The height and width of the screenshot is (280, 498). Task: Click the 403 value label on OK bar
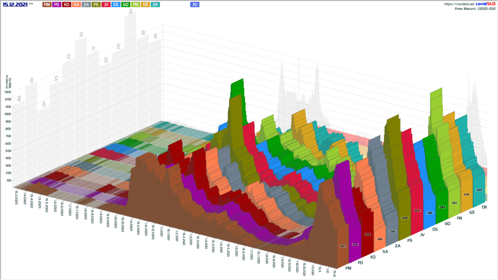(x=479, y=190)
